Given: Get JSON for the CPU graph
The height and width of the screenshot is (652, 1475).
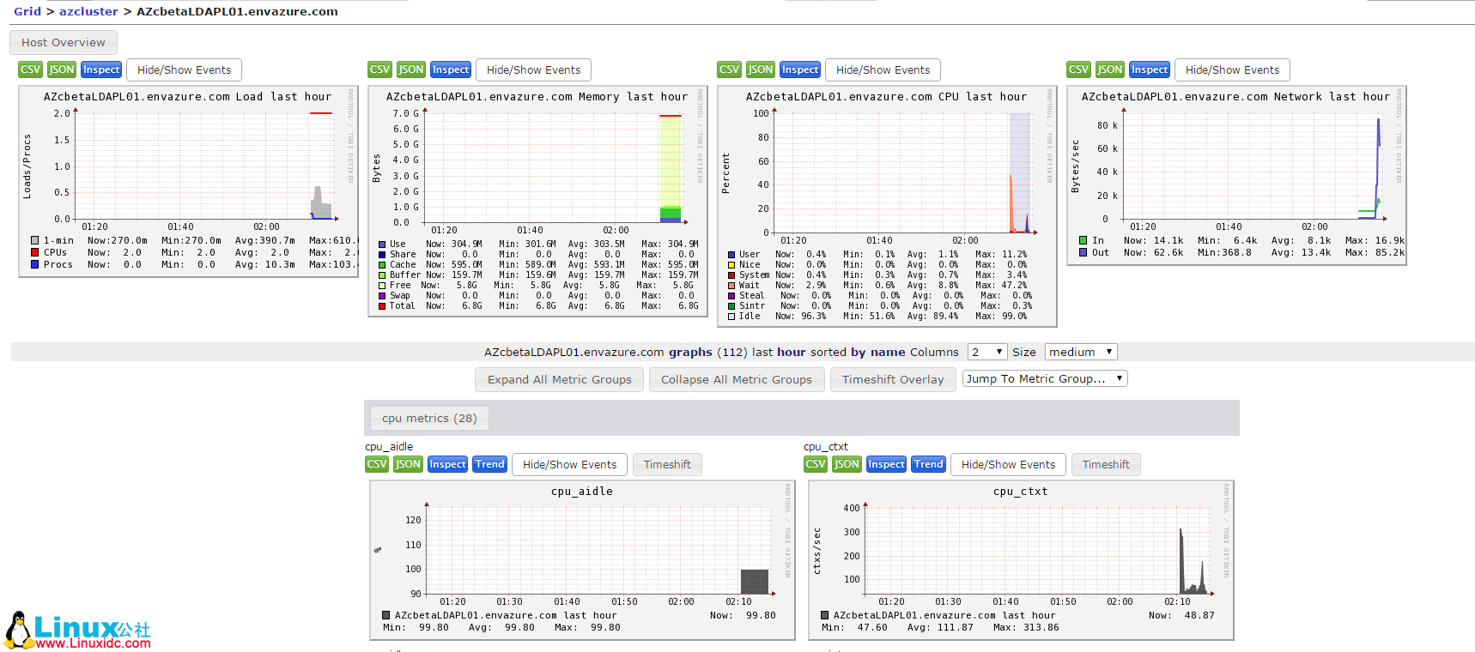Looking at the screenshot, I should pyautogui.click(x=761, y=69).
